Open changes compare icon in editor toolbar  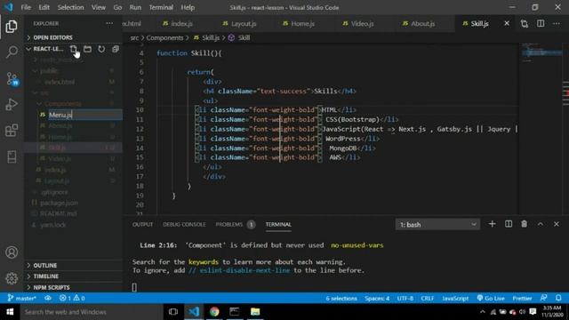point(525,24)
